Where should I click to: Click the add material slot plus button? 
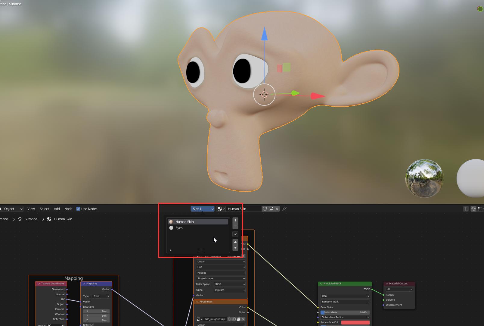tap(235, 220)
